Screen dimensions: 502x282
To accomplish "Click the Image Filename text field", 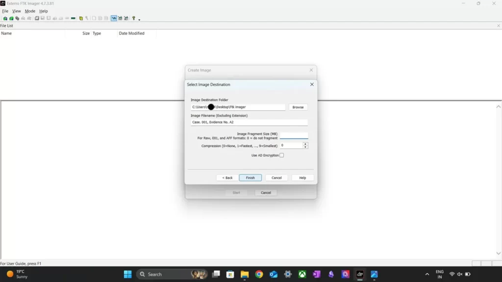I will (249, 122).
